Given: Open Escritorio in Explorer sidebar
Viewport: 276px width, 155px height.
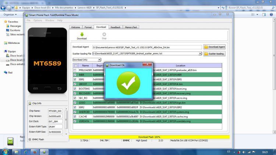Looking at the screenshot, I should tap(15, 30).
